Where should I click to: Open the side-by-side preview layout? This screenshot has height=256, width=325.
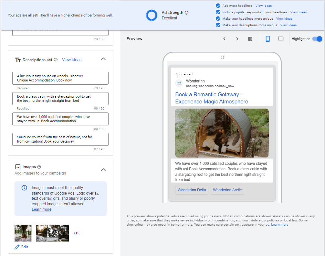[250, 39]
